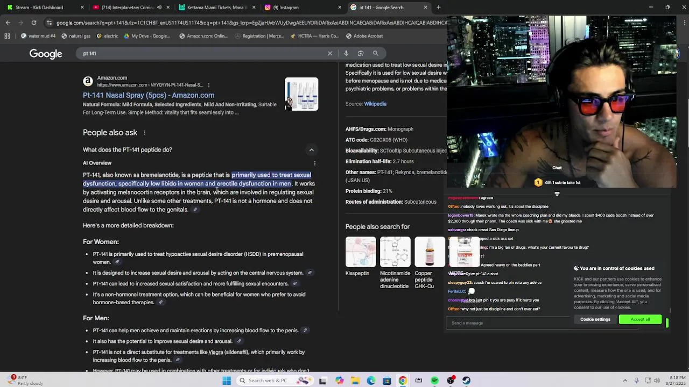The height and width of the screenshot is (387, 689).
Task: Collapse the chat panel arrow
Action: [557, 194]
